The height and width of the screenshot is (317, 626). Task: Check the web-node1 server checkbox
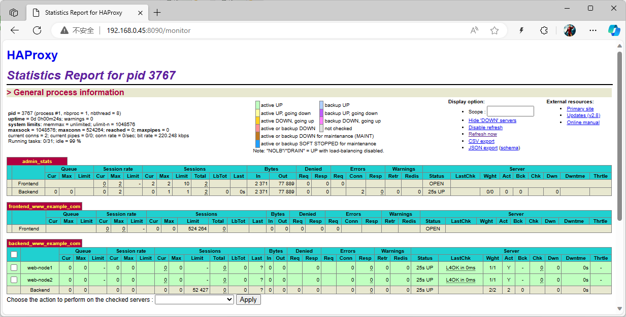click(14, 267)
